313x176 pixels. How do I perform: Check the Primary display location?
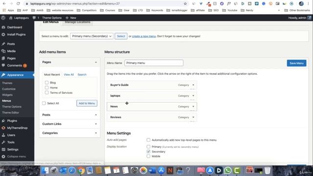[x=148, y=147]
